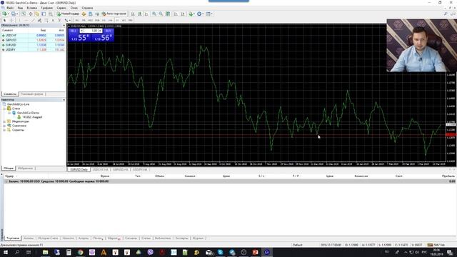Image resolution: width=457 pixels, height=257 pixels.
Task: Collapse the Счета tree node
Action: (x=4, y=109)
